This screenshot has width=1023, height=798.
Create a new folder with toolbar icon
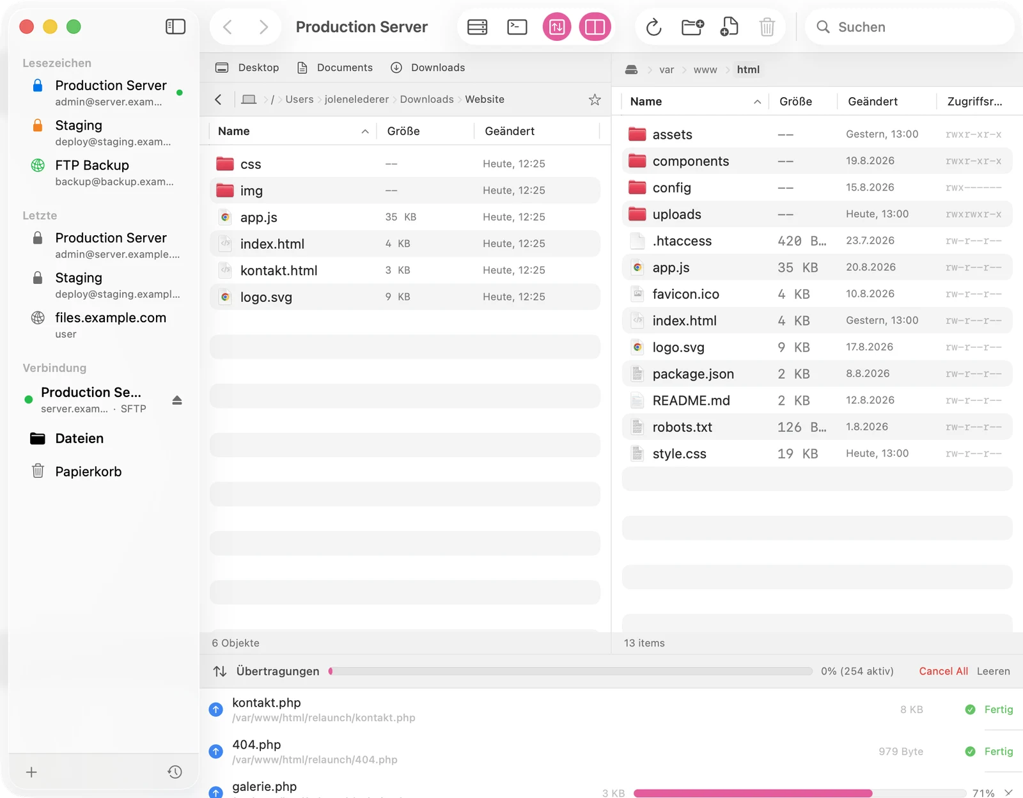click(692, 27)
